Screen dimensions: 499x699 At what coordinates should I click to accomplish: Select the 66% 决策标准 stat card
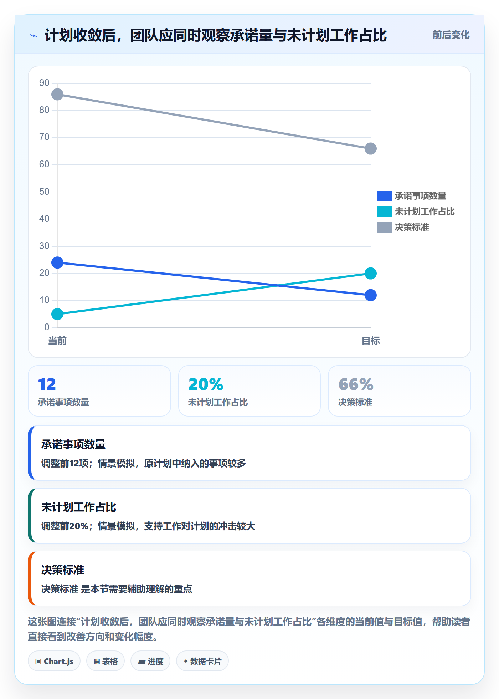(400, 391)
